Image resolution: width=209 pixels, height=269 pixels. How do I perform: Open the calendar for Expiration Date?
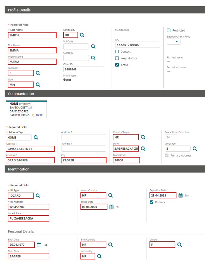[x=180, y=195]
